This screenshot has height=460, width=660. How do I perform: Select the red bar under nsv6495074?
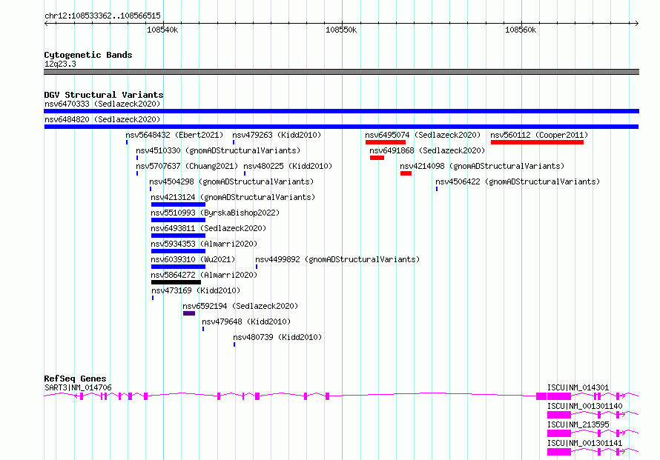[386, 142]
